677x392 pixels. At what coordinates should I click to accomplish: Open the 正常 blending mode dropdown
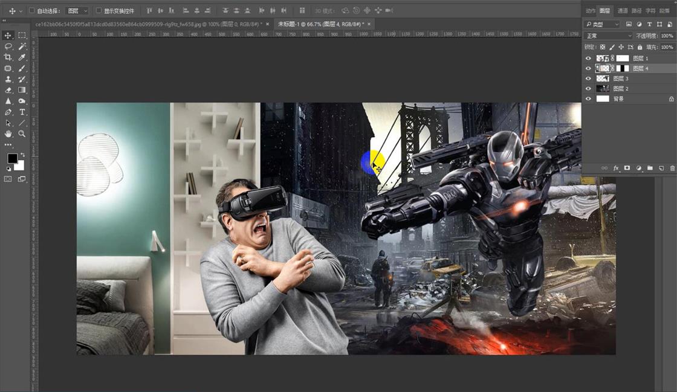[x=604, y=35]
